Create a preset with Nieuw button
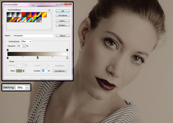This screenshot has height=123, width=173. [63, 36]
